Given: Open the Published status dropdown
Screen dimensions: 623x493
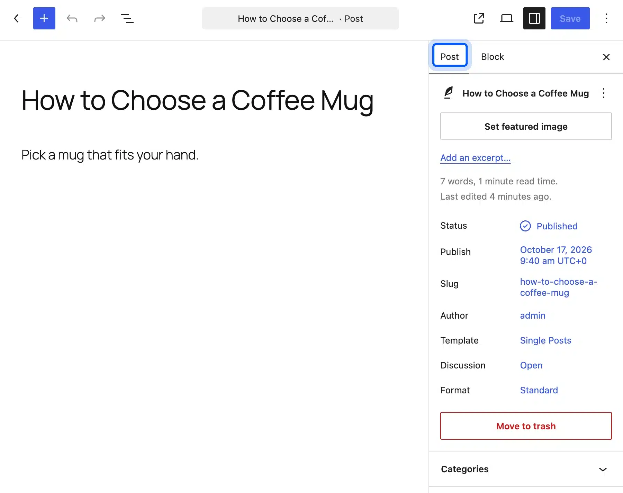Looking at the screenshot, I should click(x=549, y=226).
